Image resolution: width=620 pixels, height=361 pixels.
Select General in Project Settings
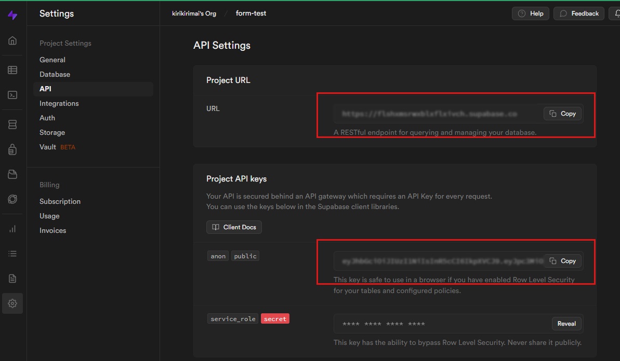click(x=52, y=60)
